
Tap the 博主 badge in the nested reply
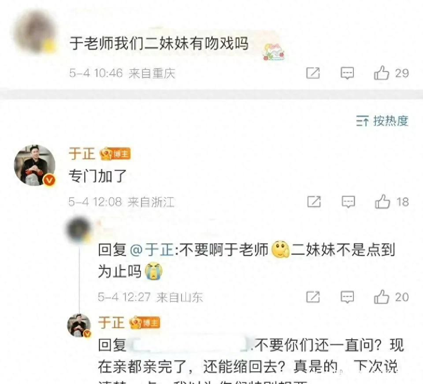pos(145,322)
